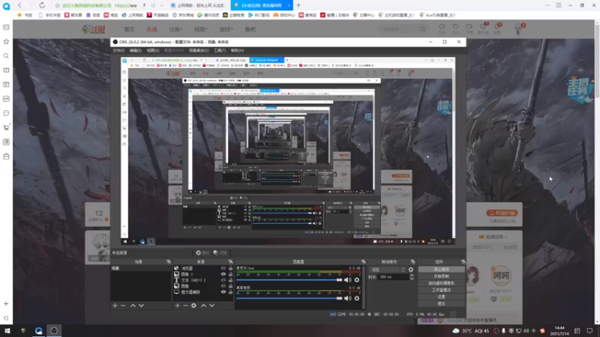The width and height of the screenshot is (600, 337).
Task: Click the browser sidebar favorites star icon
Action: (x=6, y=41)
